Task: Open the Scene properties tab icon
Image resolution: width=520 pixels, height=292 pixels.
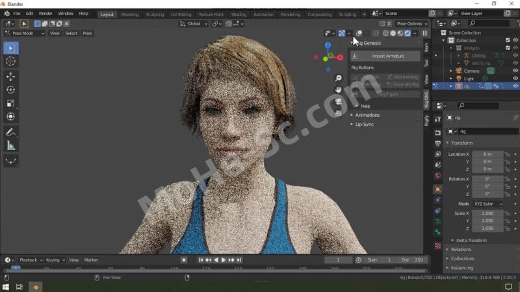Action: point(437,165)
